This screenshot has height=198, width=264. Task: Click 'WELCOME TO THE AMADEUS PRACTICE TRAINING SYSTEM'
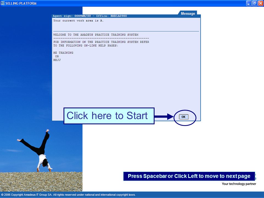[96, 35]
